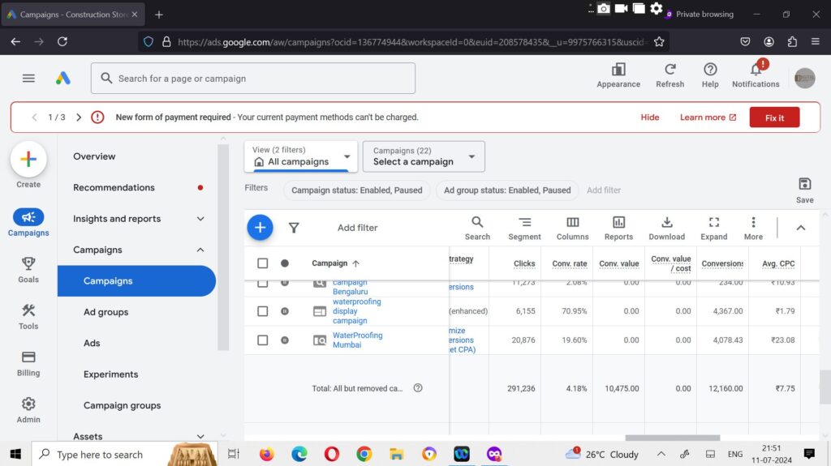The image size is (831, 466).
Task: Open the main hamburger navigation menu
Action: coord(28,79)
